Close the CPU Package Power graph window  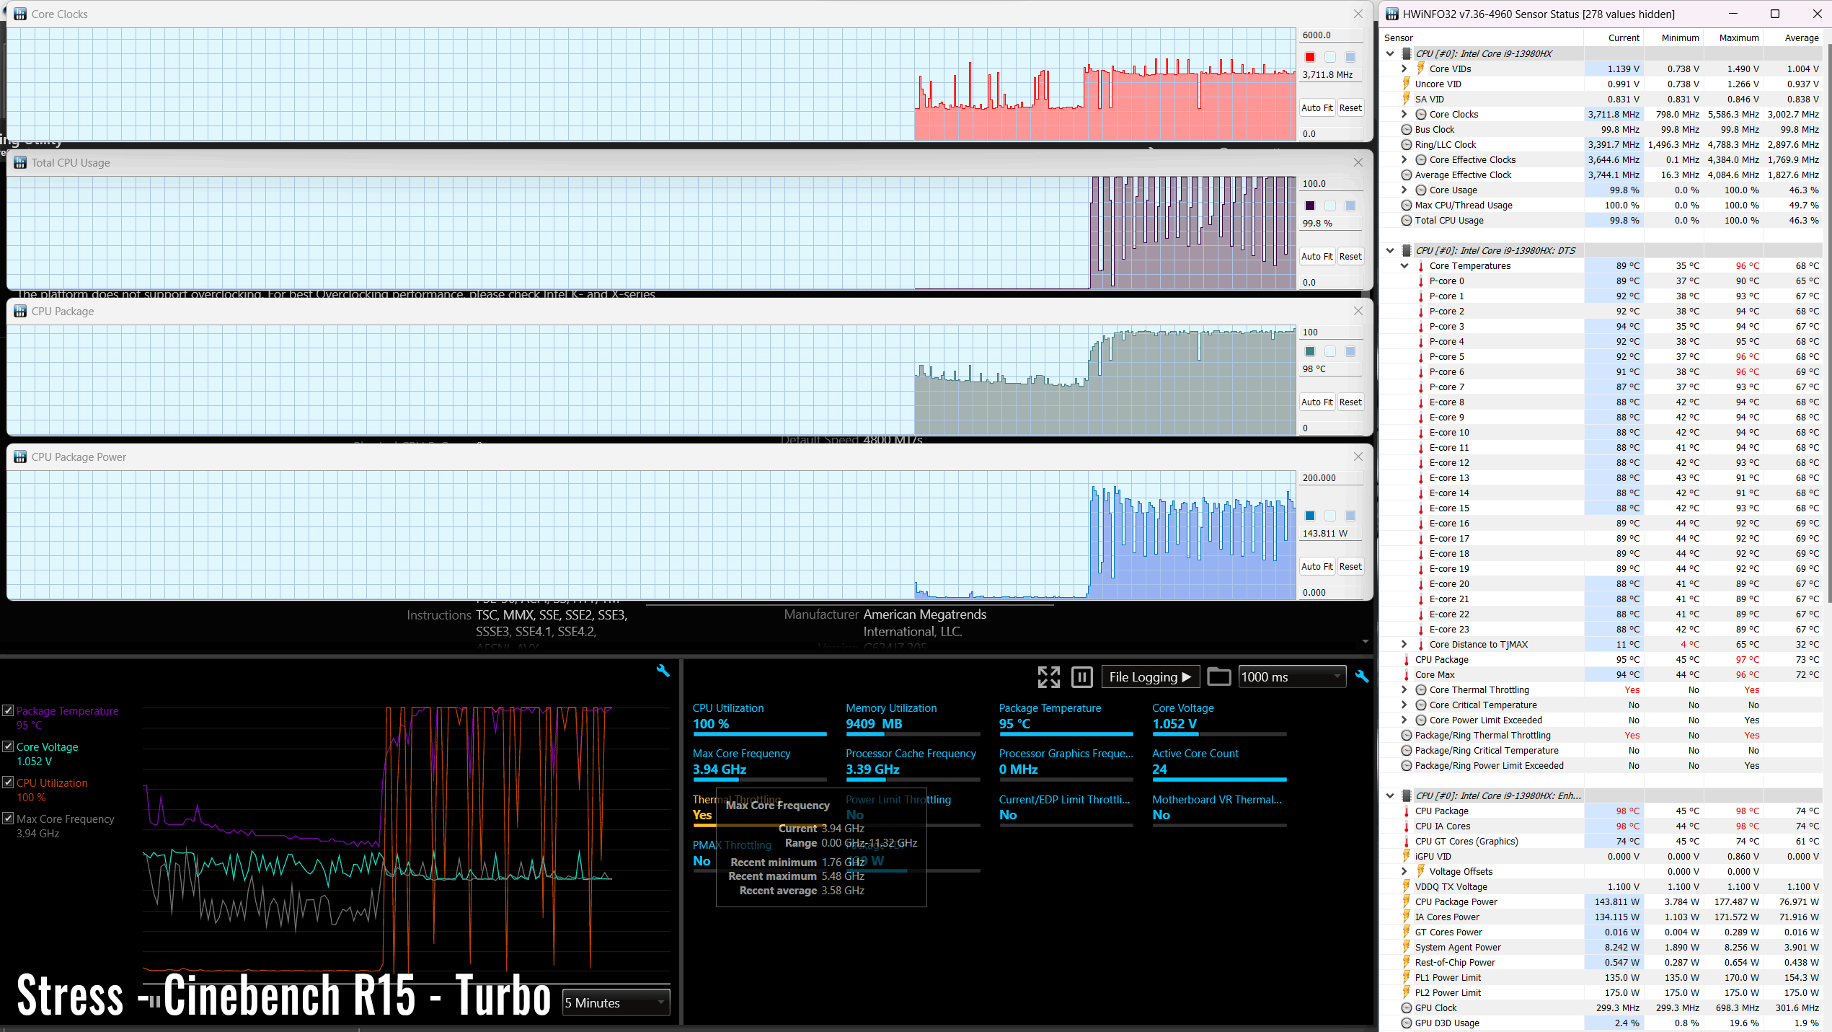pyautogui.click(x=1358, y=457)
